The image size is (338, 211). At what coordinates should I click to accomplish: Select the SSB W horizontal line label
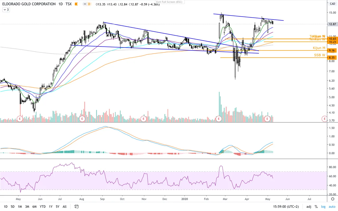point(320,55)
